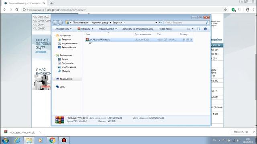Click Записать на оптический диск
This screenshot has width=257, height=144.
[138, 29]
